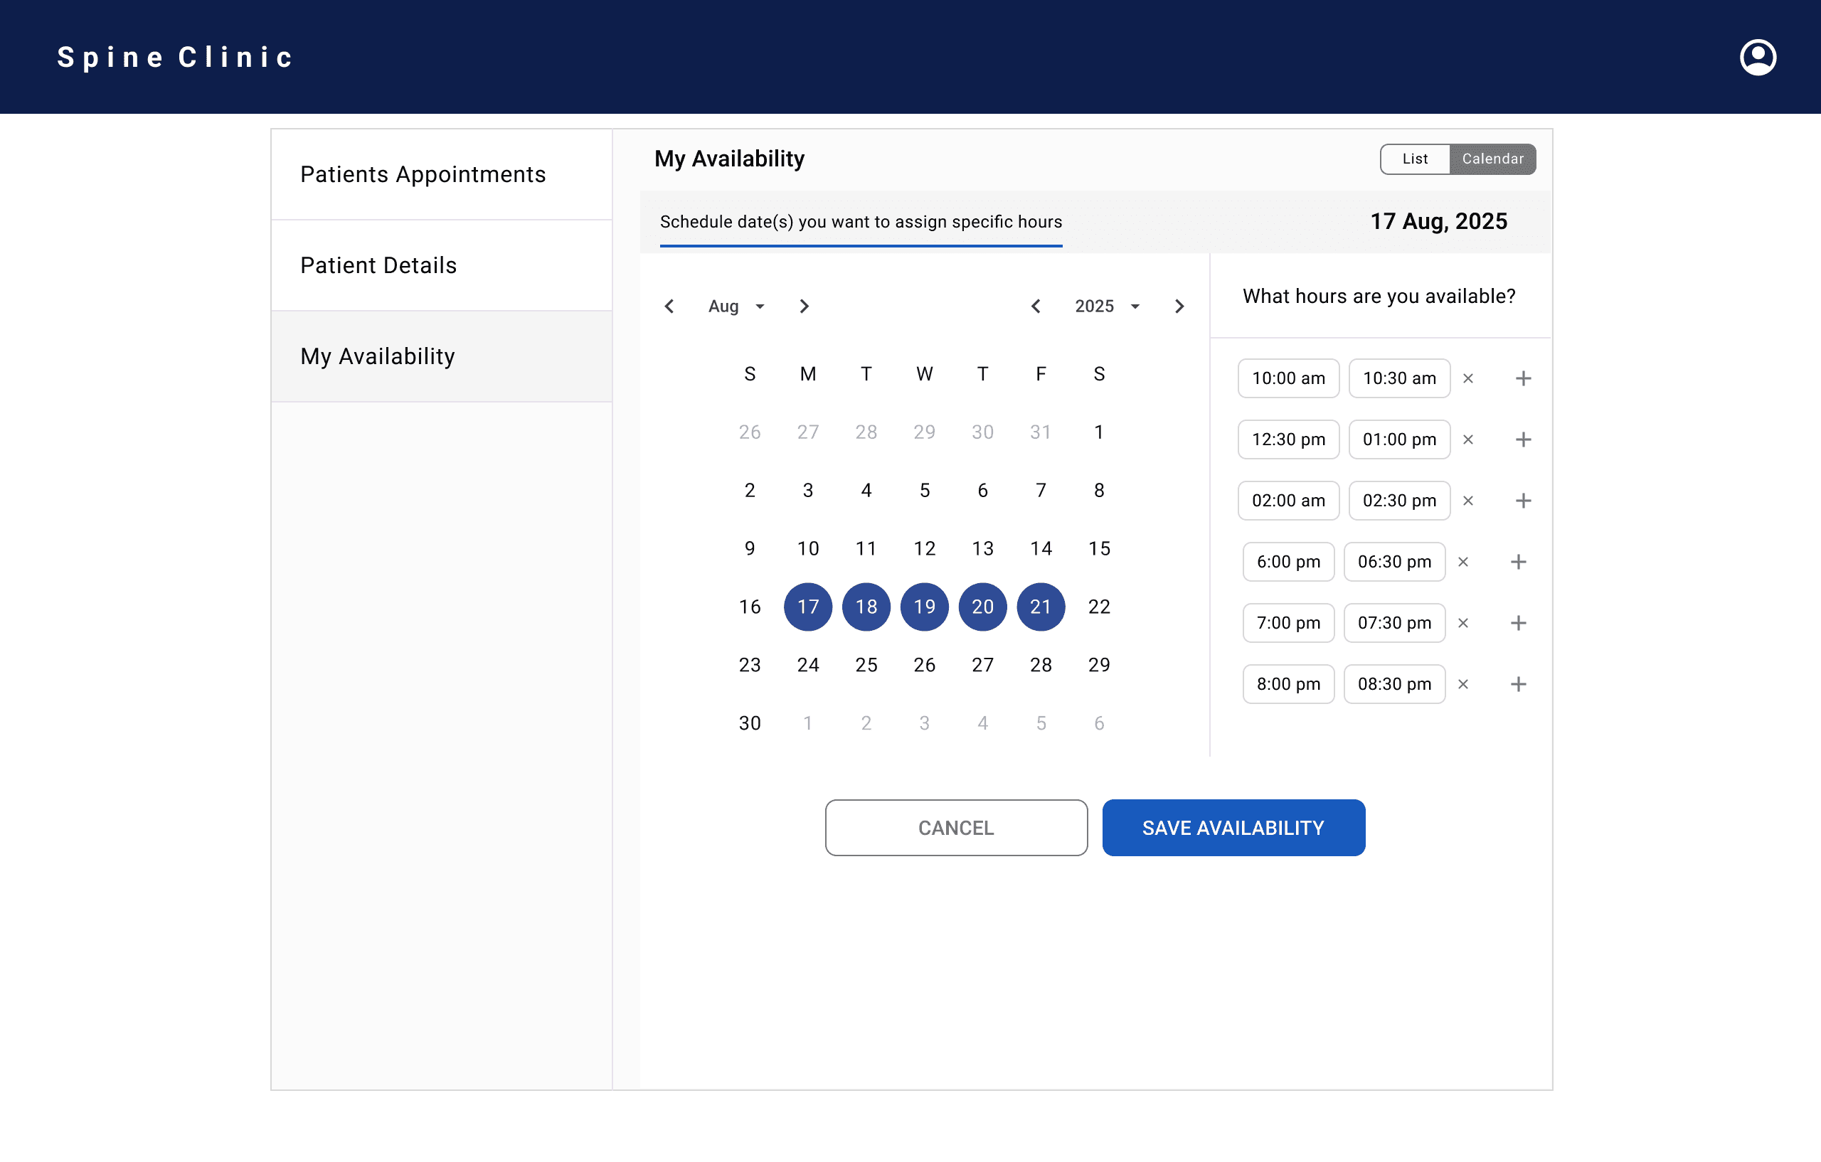Open the 2025 year dropdown

click(1107, 307)
